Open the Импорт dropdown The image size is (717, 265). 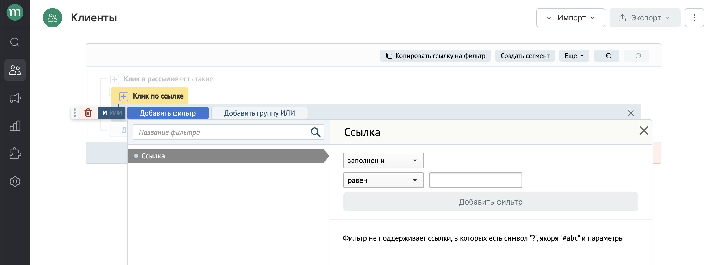570,18
